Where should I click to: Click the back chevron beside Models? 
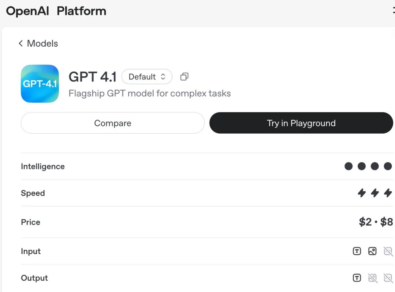click(20, 43)
